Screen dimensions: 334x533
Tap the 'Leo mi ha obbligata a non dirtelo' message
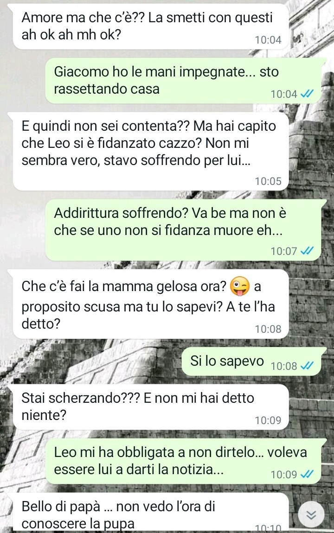click(x=183, y=461)
